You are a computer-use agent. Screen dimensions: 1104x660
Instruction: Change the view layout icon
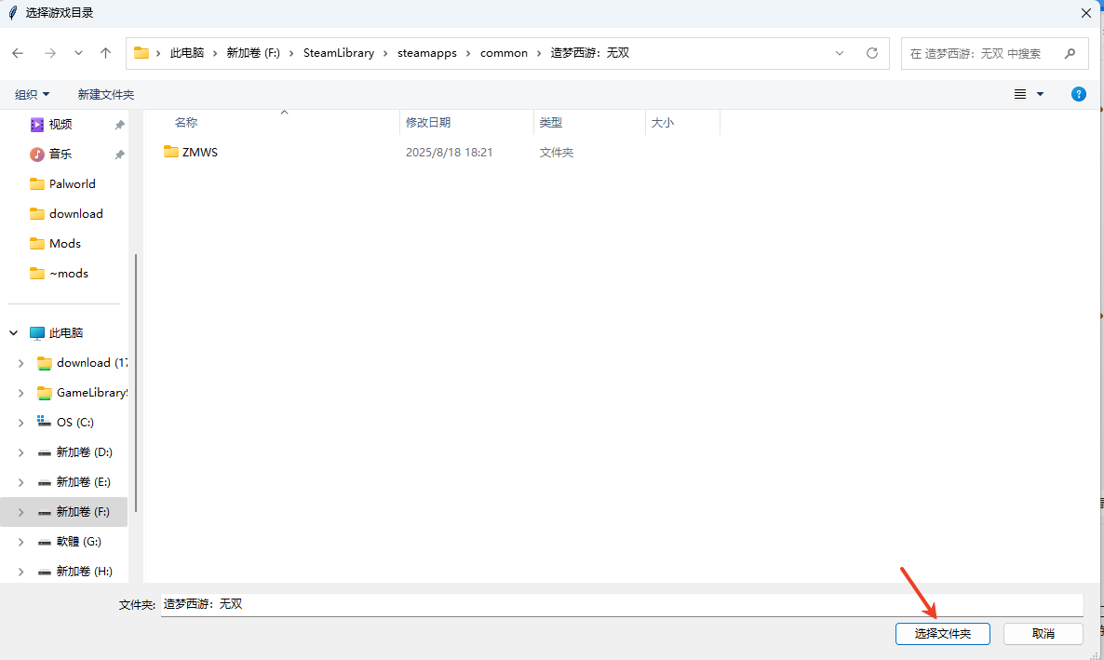(x=1019, y=94)
